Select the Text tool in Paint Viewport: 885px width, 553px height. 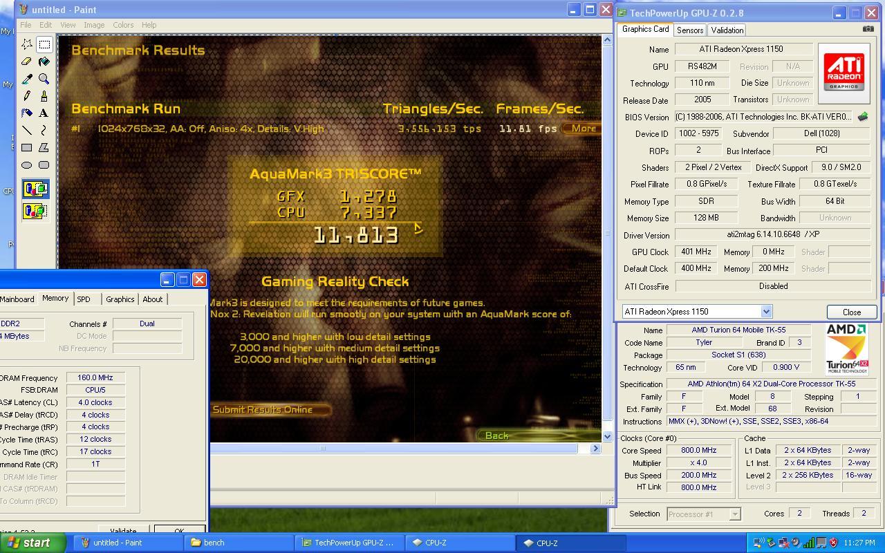click(x=44, y=113)
